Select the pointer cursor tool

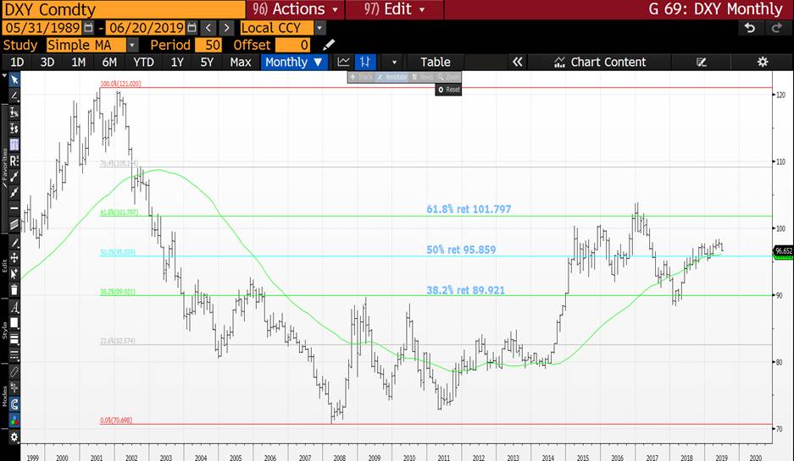pyautogui.click(x=14, y=80)
